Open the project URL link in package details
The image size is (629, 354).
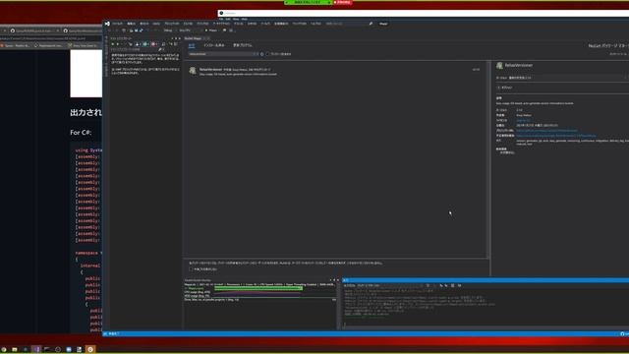pyautogui.click(x=546, y=131)
